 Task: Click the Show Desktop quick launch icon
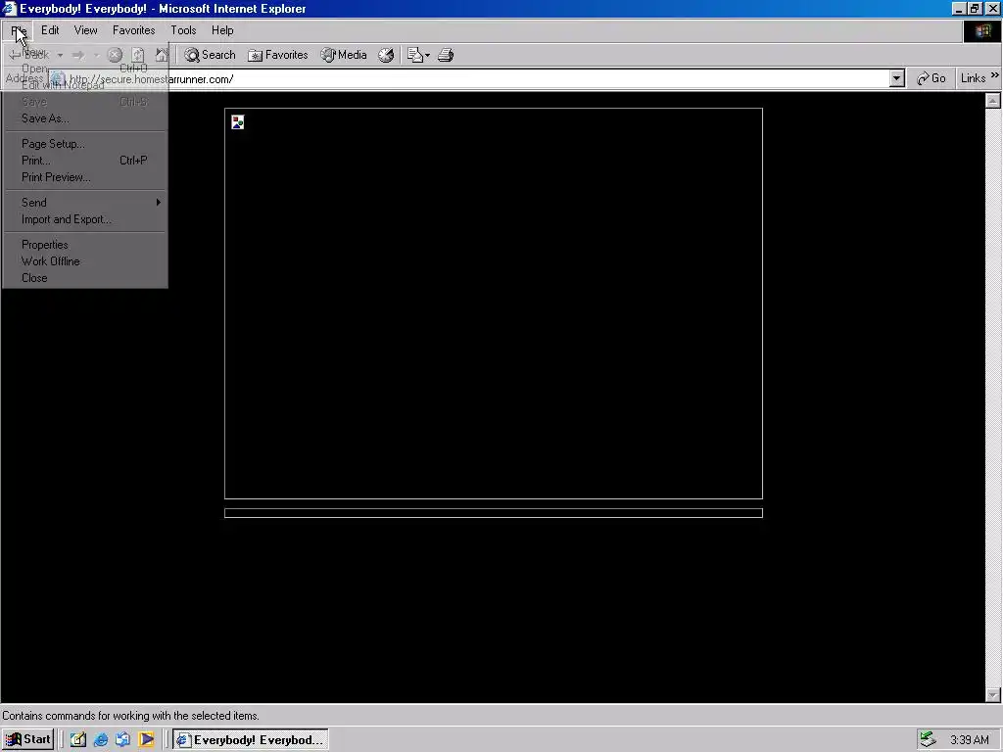point(78,740)
